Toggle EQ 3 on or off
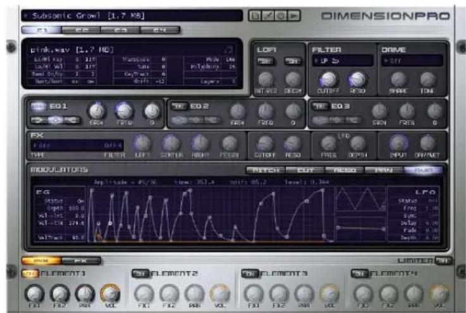The image size is (466, 313). 320,106
